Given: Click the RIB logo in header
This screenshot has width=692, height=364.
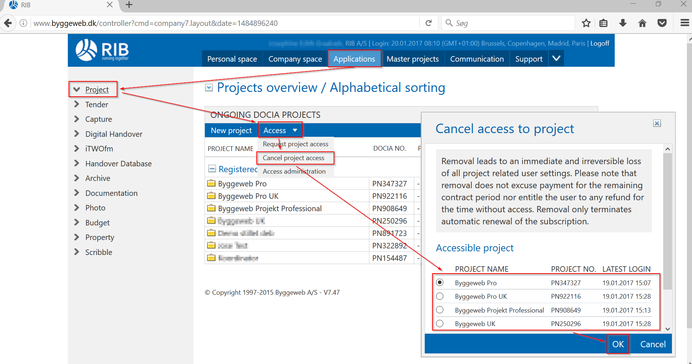Looking at the screenshot, I should pos(102,50).
